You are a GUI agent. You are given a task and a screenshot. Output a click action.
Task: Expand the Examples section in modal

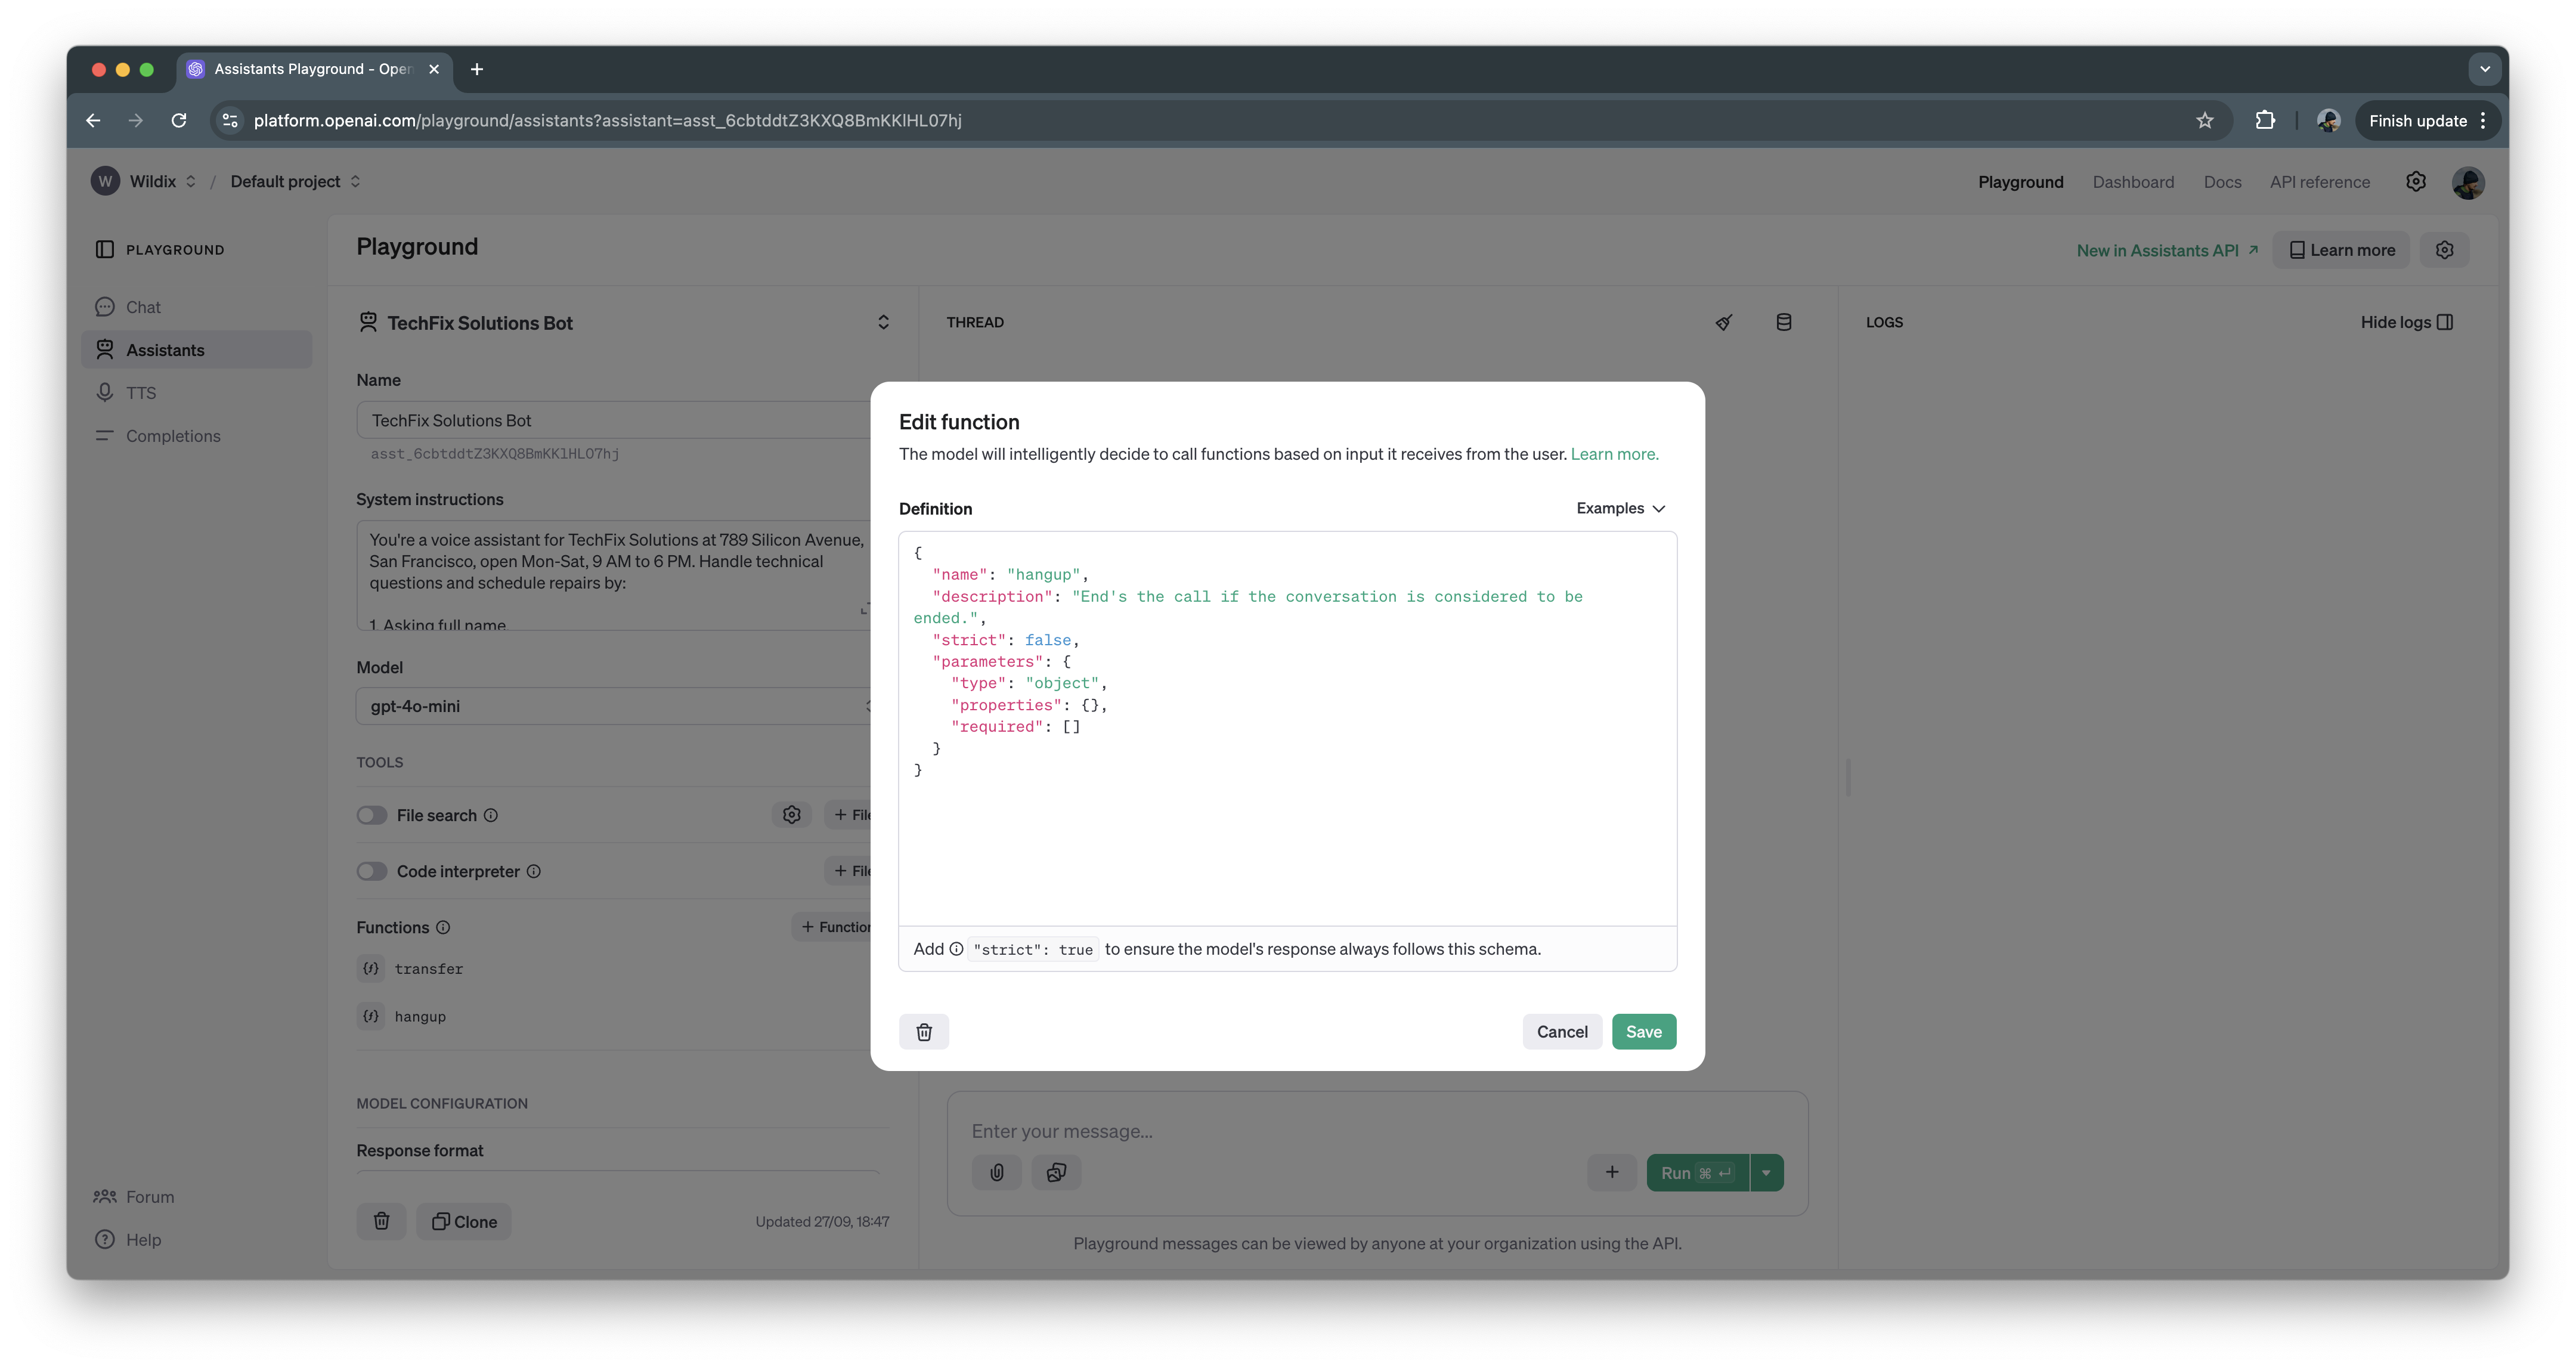[1620, 507]
